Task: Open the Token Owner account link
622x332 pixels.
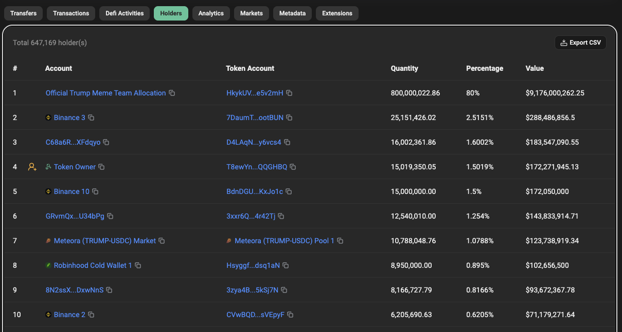Action: [75, 167]
